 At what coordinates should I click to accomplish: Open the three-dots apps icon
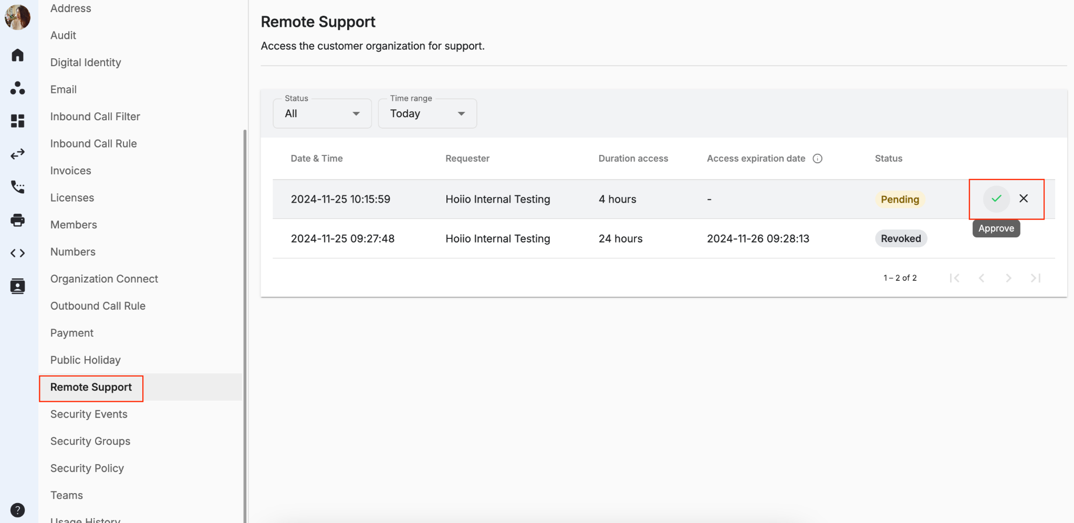(17, 88)
